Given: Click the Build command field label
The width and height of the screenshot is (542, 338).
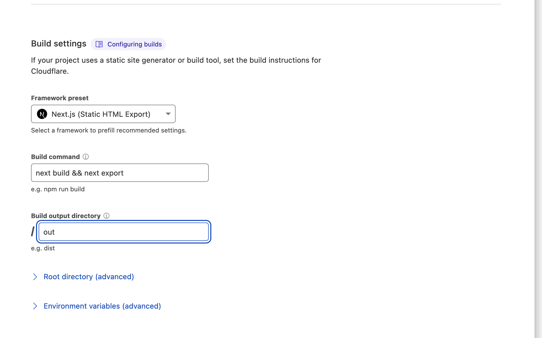Looking at the screenshot, I should 55,157.
